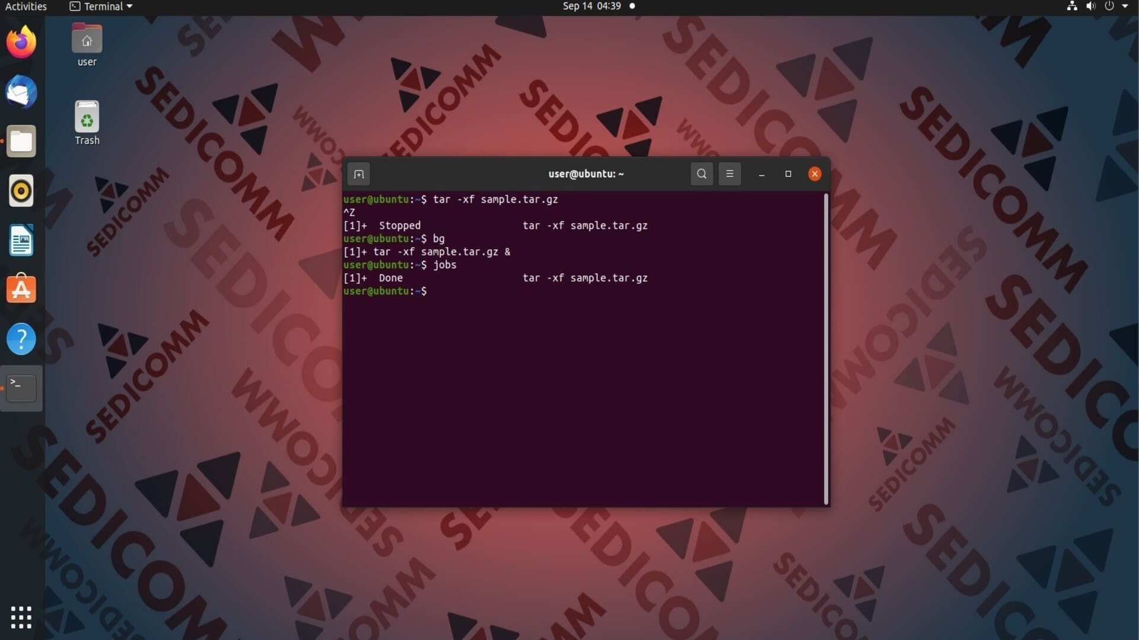This screenshot has height=640, width=1139.
Task: Open the terminal hamburger menu
Action: tap(730, 174)
